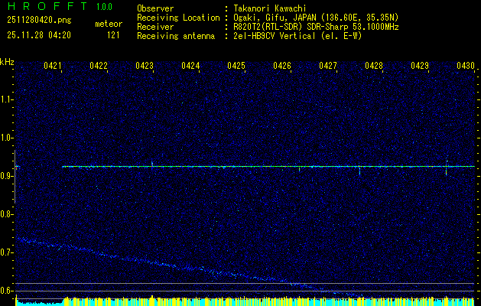Click the 0.7 frequency axis label
Screen dimensions: 481x306
[7, 252]
